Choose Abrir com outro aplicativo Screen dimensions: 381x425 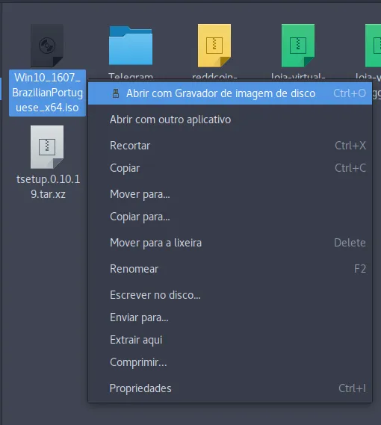pos(230,120)
